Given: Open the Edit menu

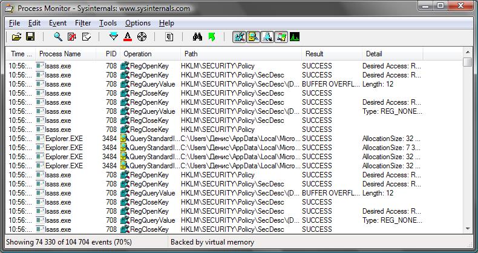Looking at the screenshot, I should point(34,23).
